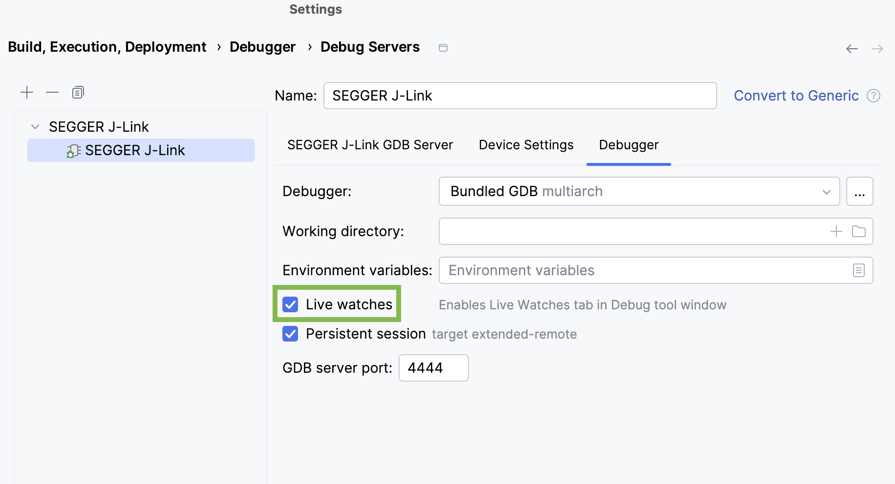Navigate forward with the right arrow

click(877, 49)
